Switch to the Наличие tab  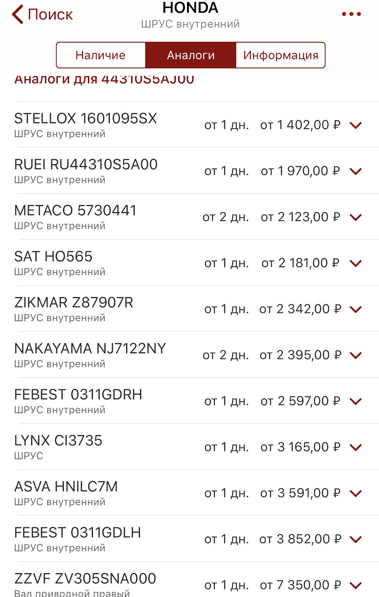pos(101,55)
